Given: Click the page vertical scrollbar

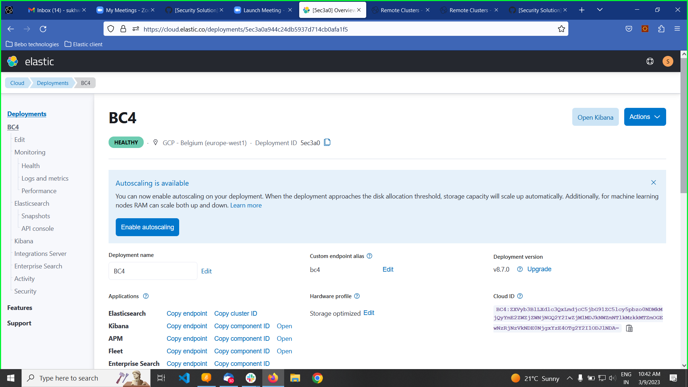Looking at the screenshot, I should 684,125.
